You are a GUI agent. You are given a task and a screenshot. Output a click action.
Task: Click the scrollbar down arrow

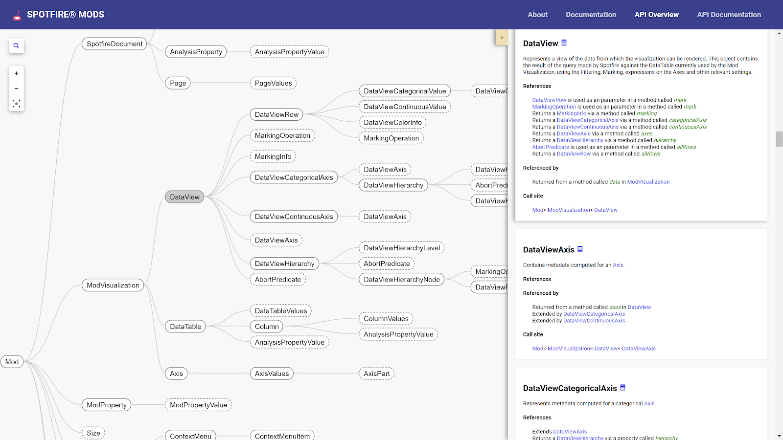point(779,436)
